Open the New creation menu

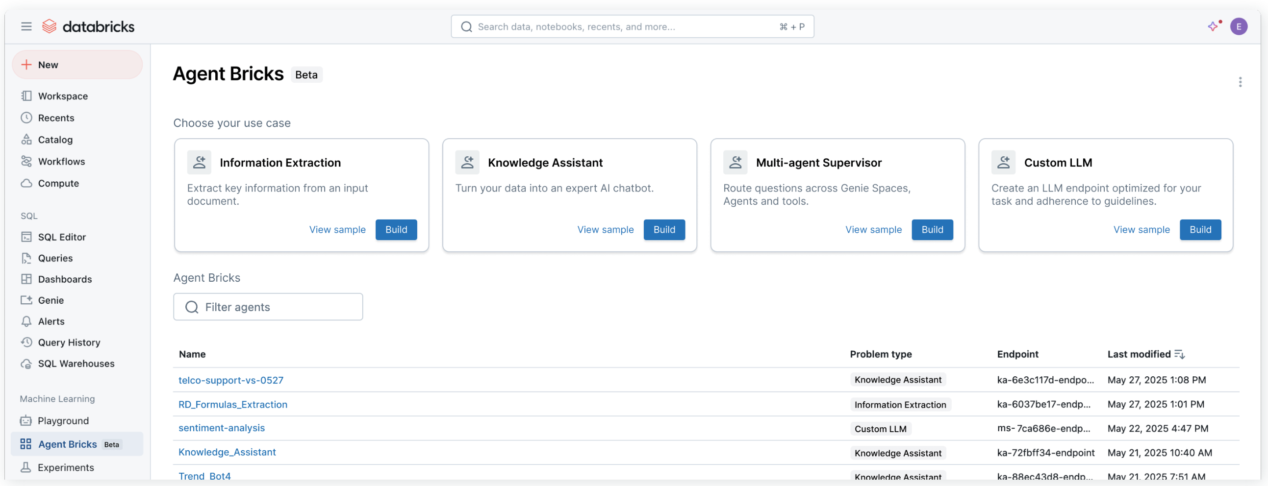[x=77, y=65]
